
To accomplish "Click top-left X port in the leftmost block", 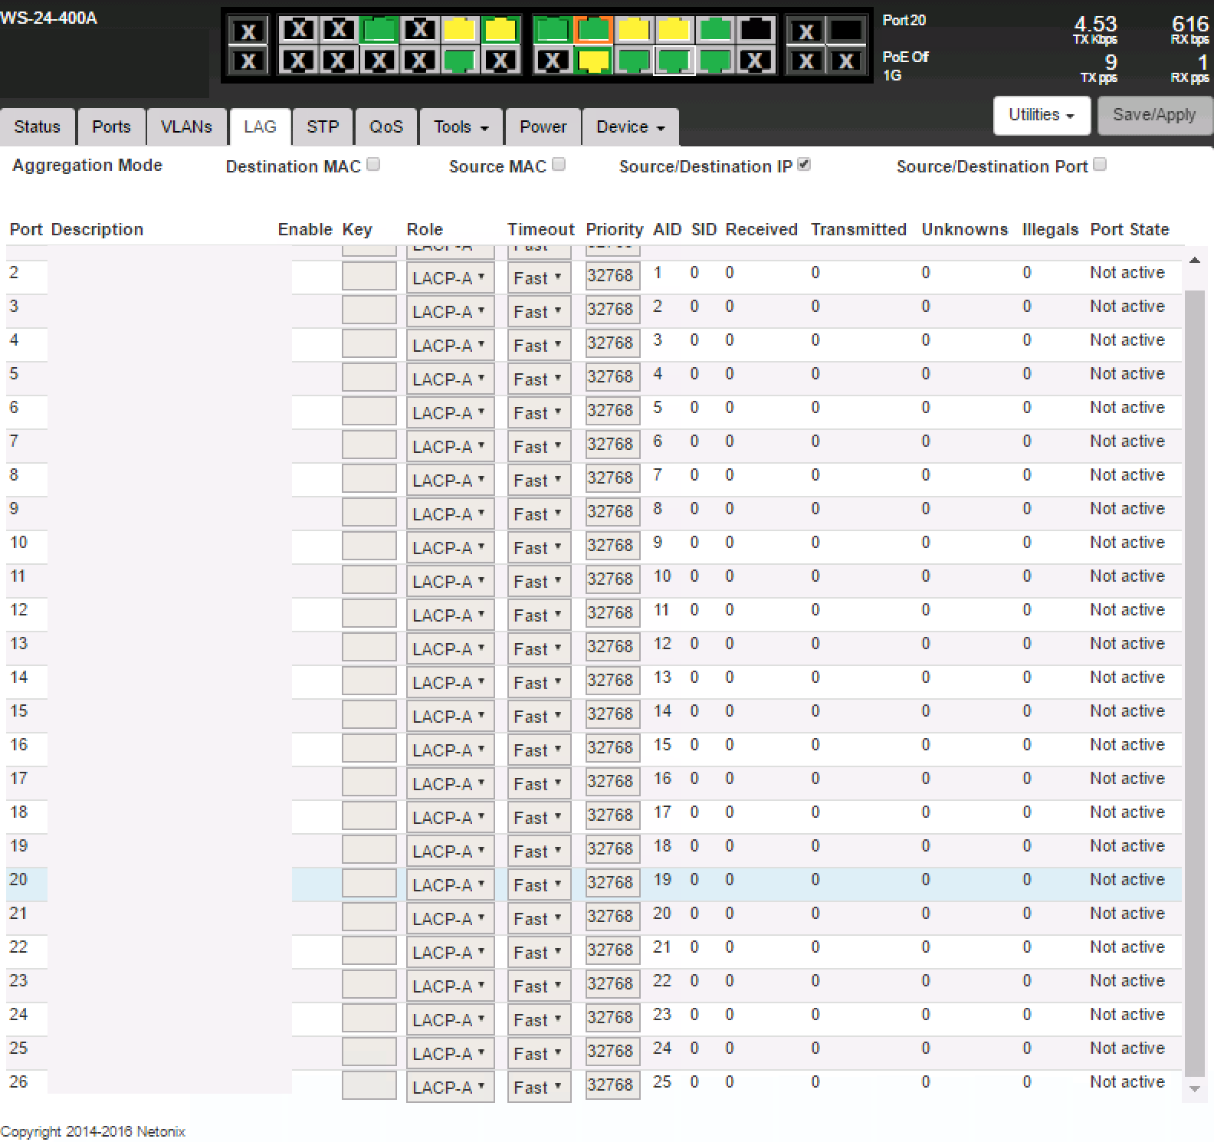I will coord(248,31).
